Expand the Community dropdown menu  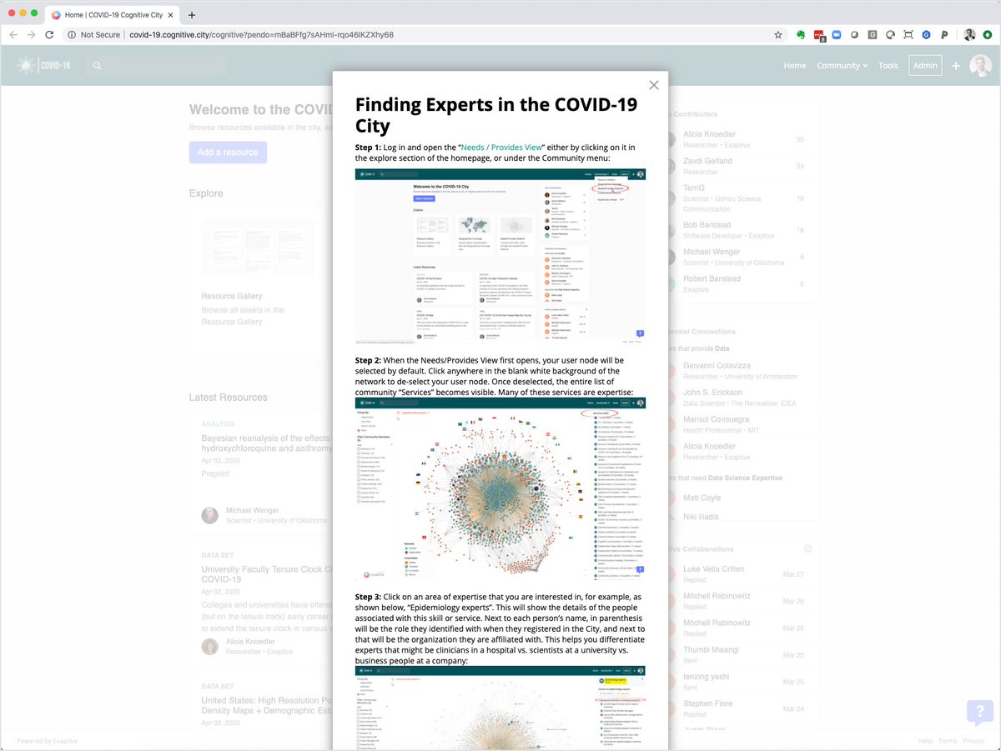tap(842, 66)
